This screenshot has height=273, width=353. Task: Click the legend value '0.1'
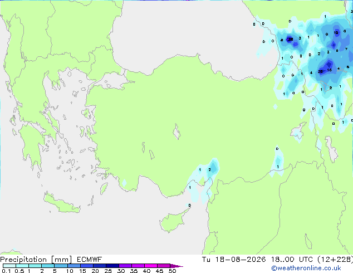[6, 271]
